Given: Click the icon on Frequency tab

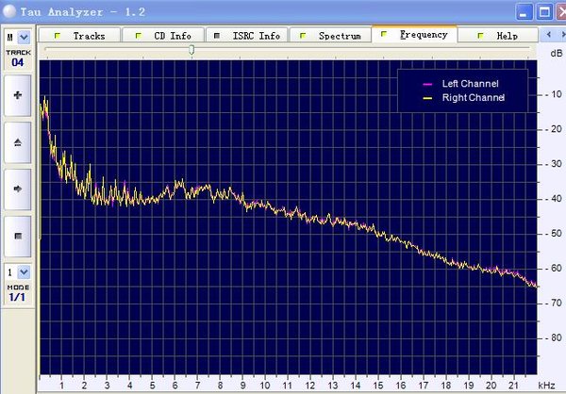Looking at the screenshot, I should tap(384, 34).
